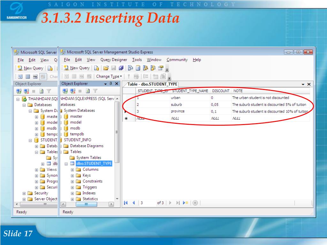Select System Tables folder in front tree
Image resolution: width=327 pixels, height=245 pixels.
(x=89, y=158)
